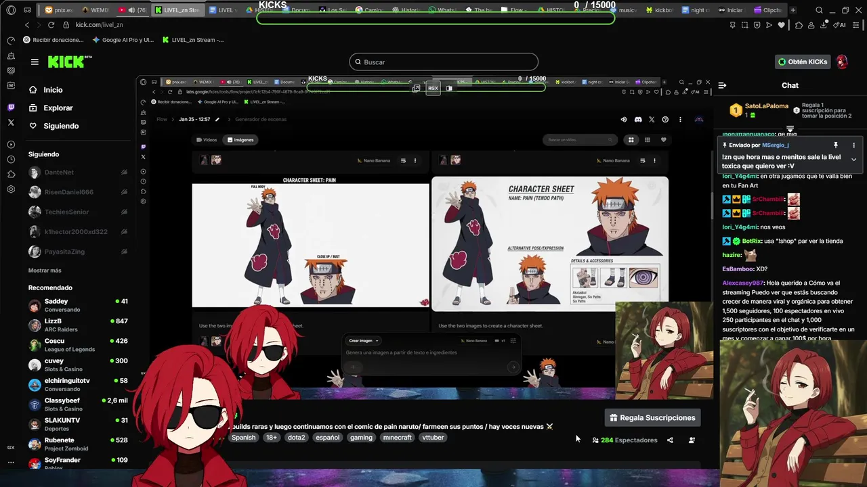Select Videos tab in streamed Flow page
The width and height of the screenshot is (867, 487).
[x=207, y=140]
